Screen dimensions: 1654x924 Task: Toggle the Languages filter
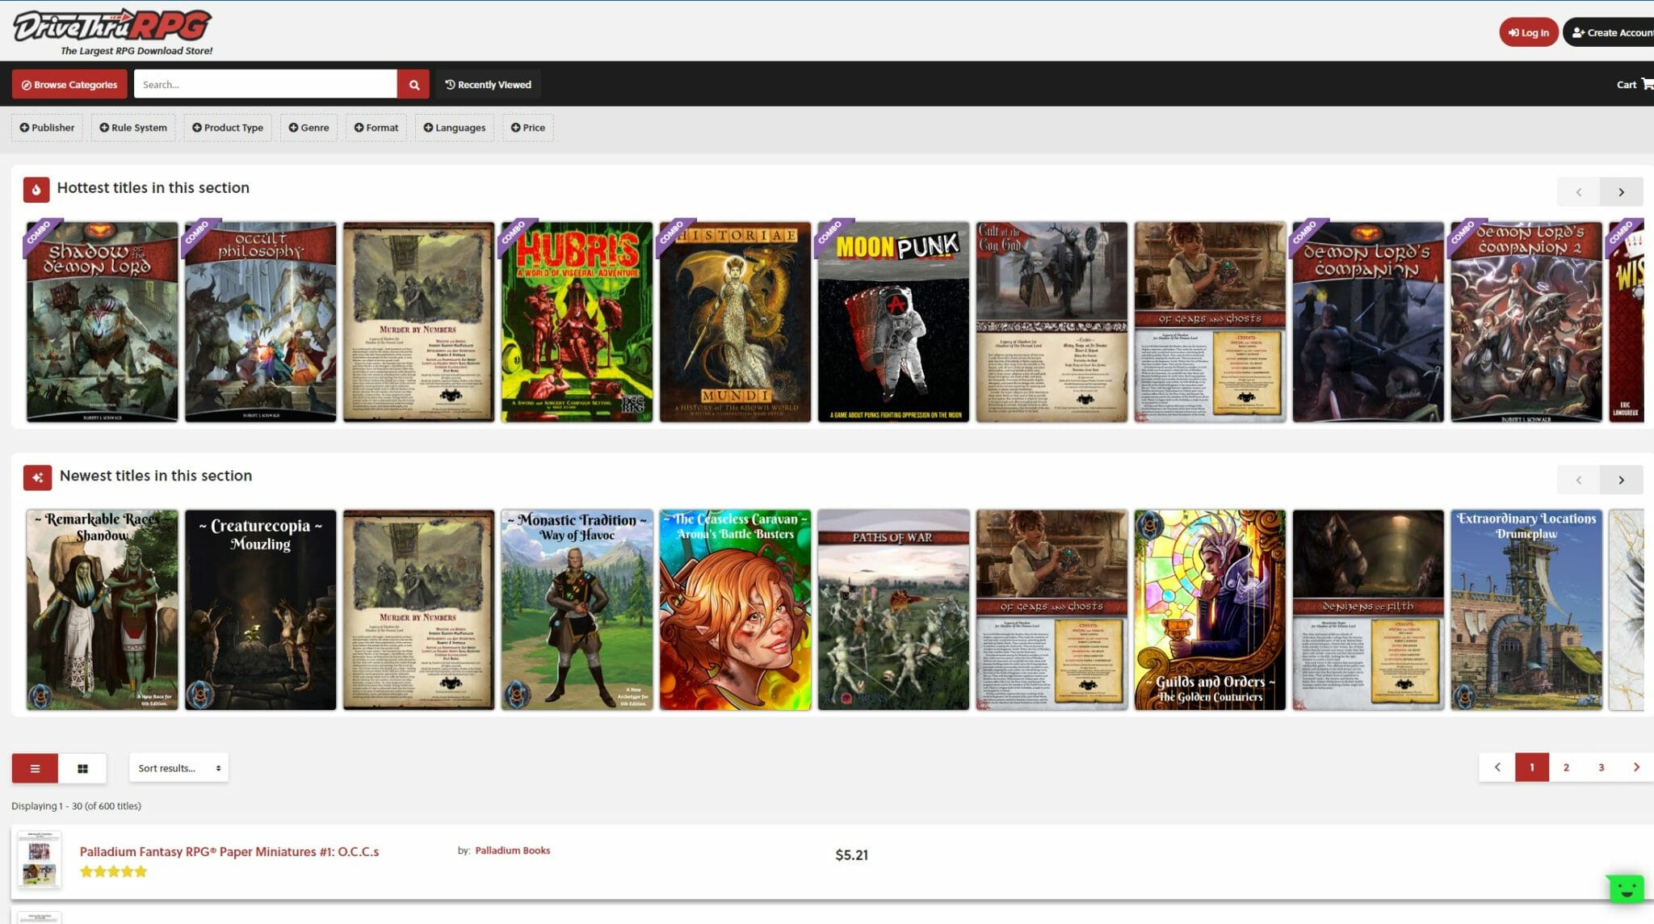click(x=454, y=127)
